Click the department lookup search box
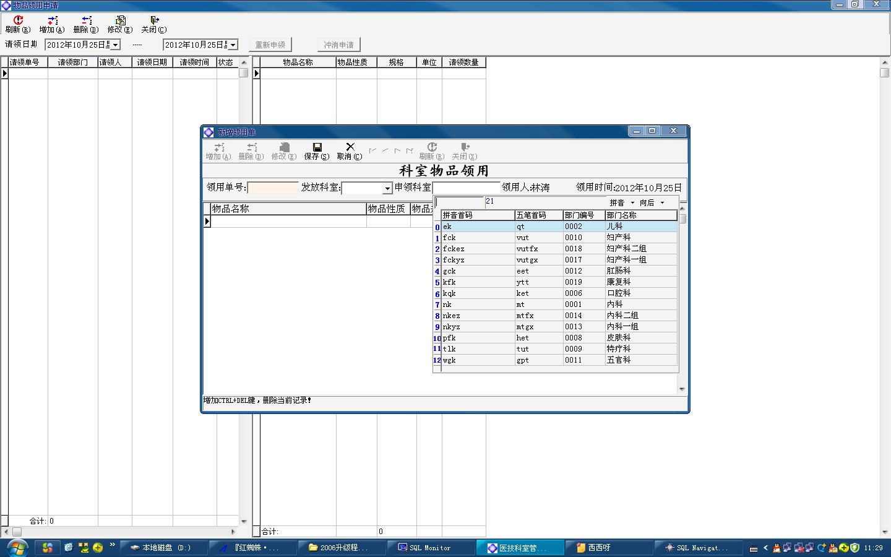The image size is (891, 557). click(x=460, y=202)
